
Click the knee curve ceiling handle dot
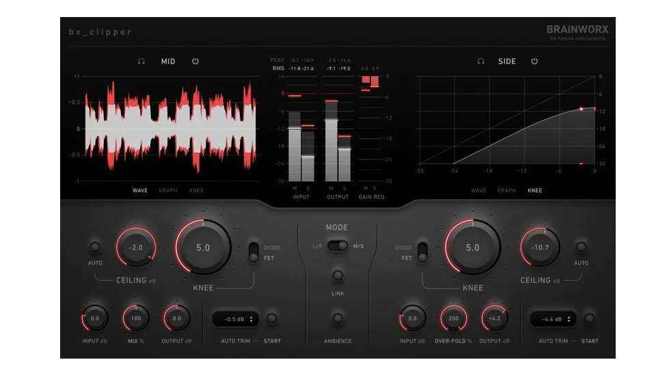pyautogui.click(x=581, y=109)
